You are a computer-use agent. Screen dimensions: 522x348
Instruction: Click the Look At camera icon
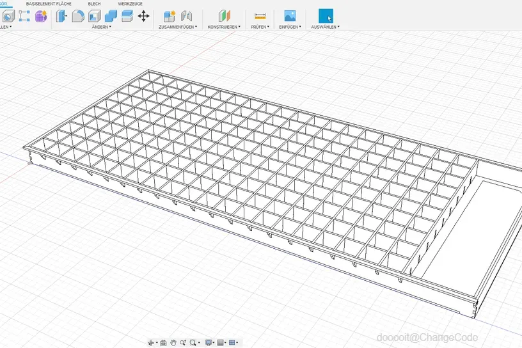tap(163, 343)
